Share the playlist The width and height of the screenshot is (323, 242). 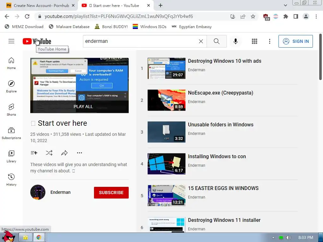click(x=64, y=153)
